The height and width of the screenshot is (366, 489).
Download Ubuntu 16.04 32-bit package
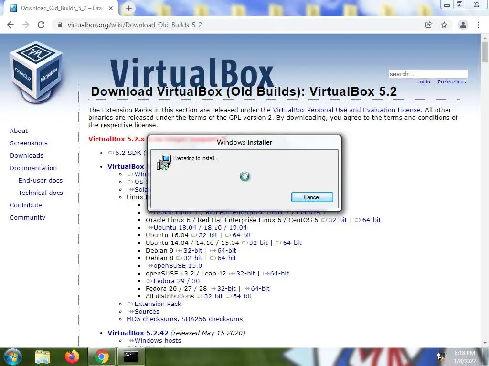(208, 235)
